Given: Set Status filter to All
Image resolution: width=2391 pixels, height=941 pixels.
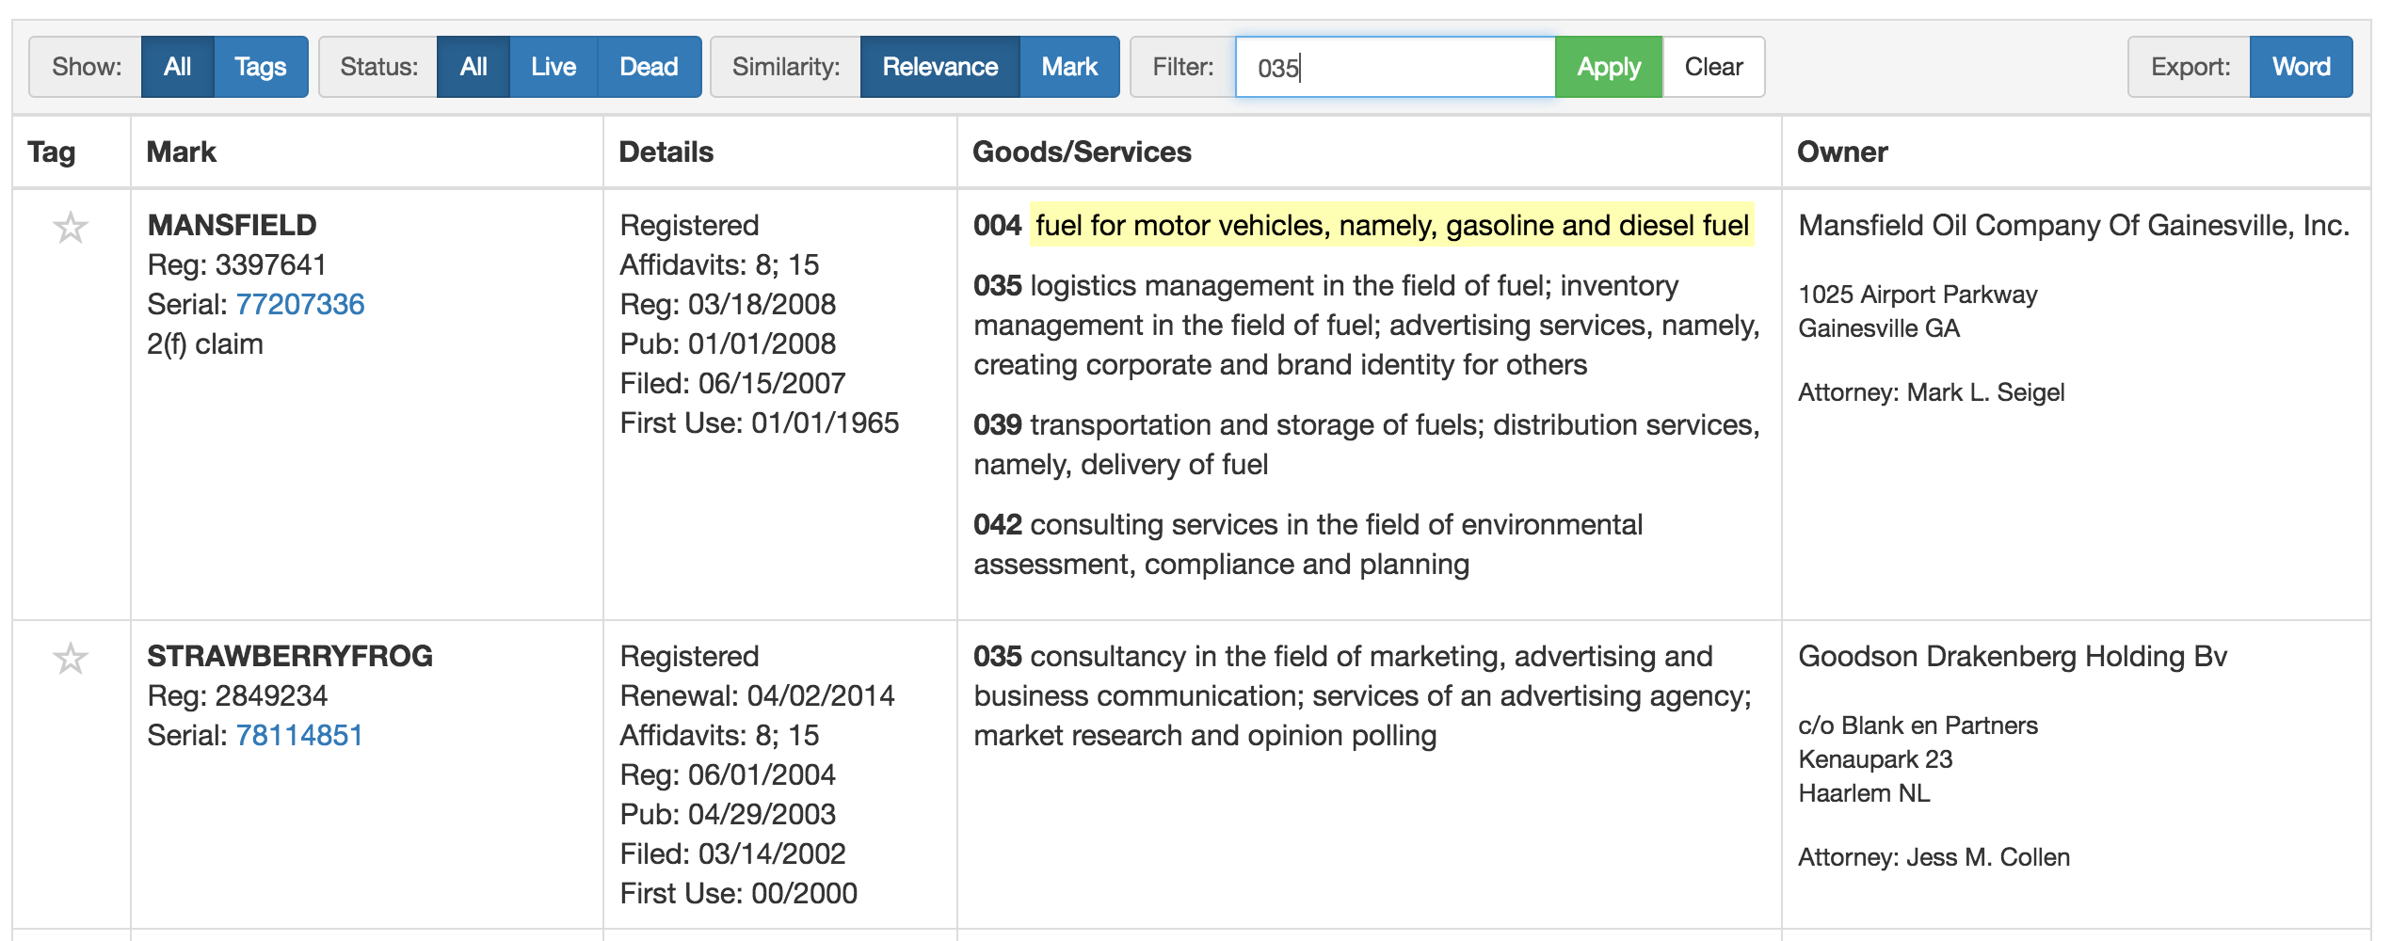Looking at the screenshot, I should tap(473, 67).
